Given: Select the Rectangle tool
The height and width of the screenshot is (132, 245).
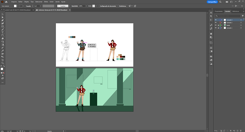Looking at the screenshot, I should point(3,26).
